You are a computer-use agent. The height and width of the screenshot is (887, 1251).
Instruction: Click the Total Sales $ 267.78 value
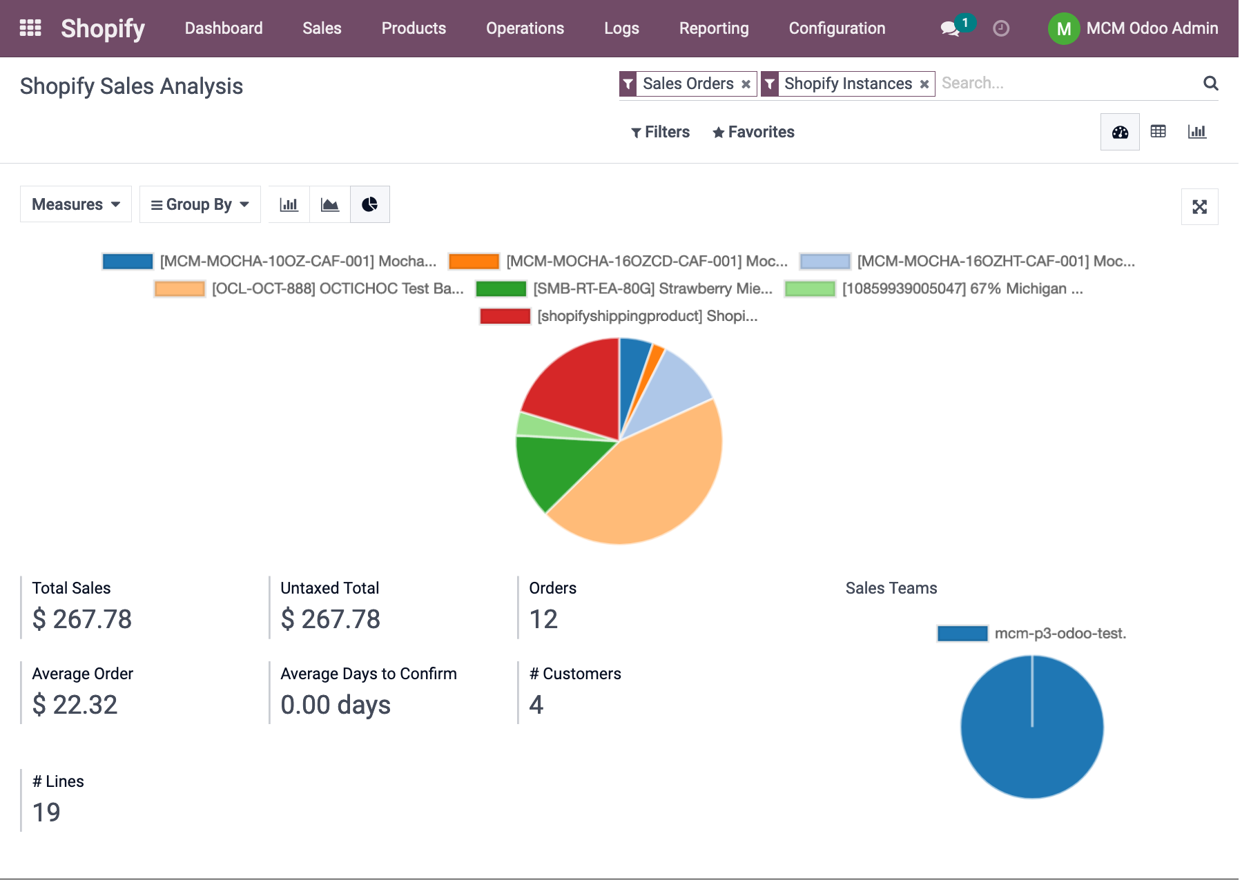click(82, 620)
